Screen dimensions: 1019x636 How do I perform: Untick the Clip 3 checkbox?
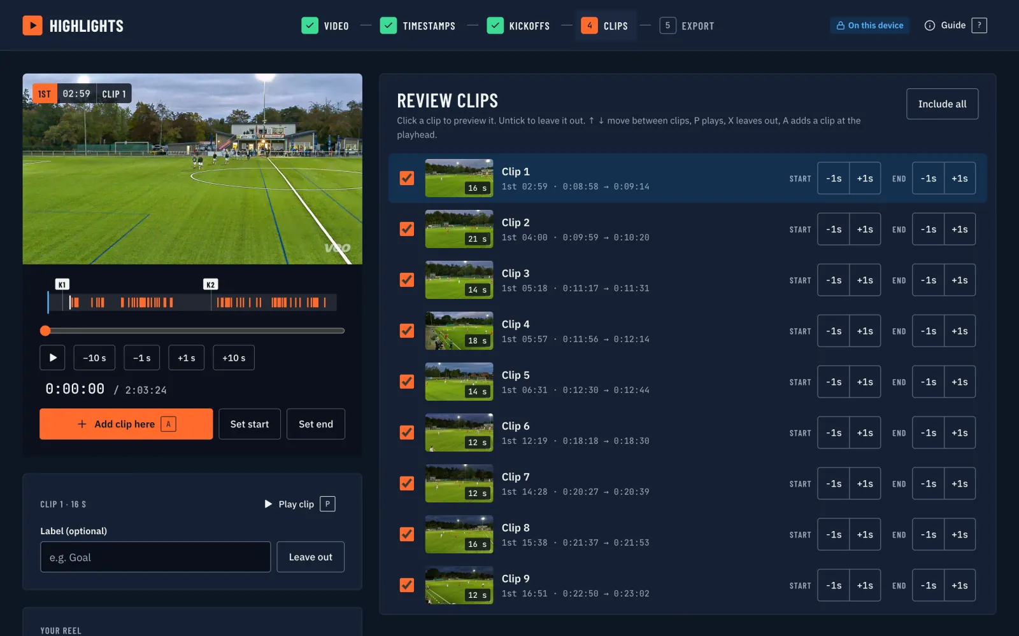click(406, 280)
